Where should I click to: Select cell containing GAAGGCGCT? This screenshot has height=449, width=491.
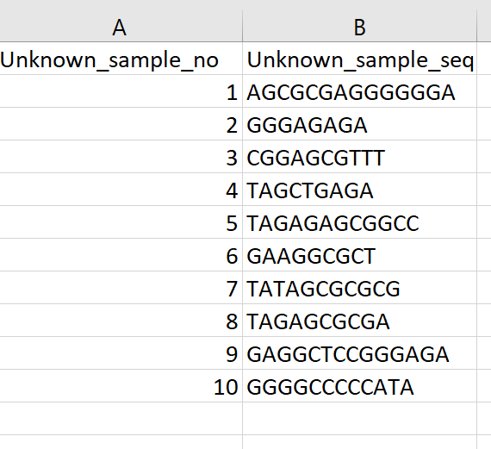coord(359,255)
